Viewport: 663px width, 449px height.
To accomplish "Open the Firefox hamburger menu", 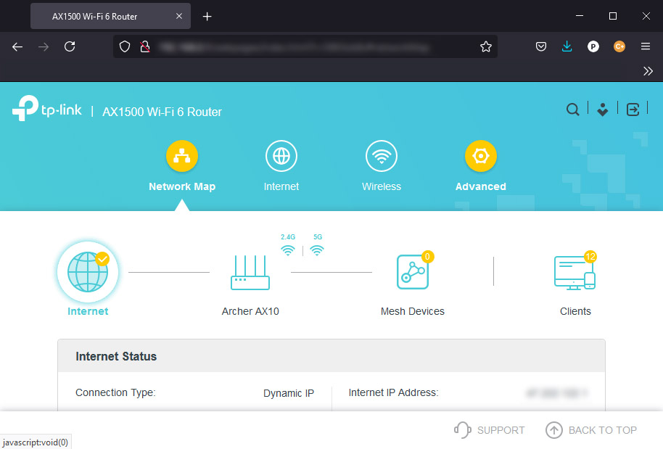I will pos(646,46).
